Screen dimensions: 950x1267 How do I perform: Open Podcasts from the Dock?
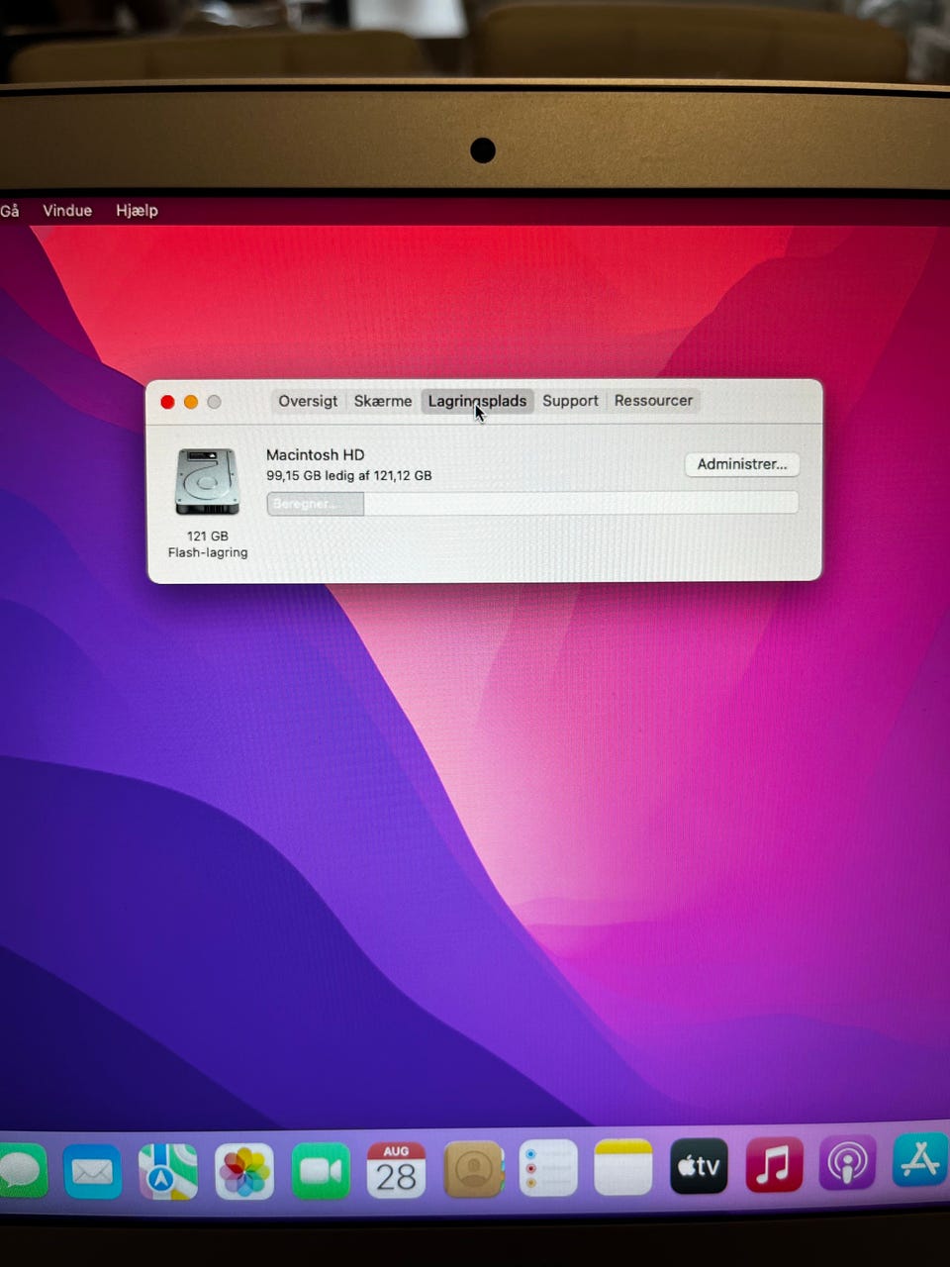tap(848, 1163)
